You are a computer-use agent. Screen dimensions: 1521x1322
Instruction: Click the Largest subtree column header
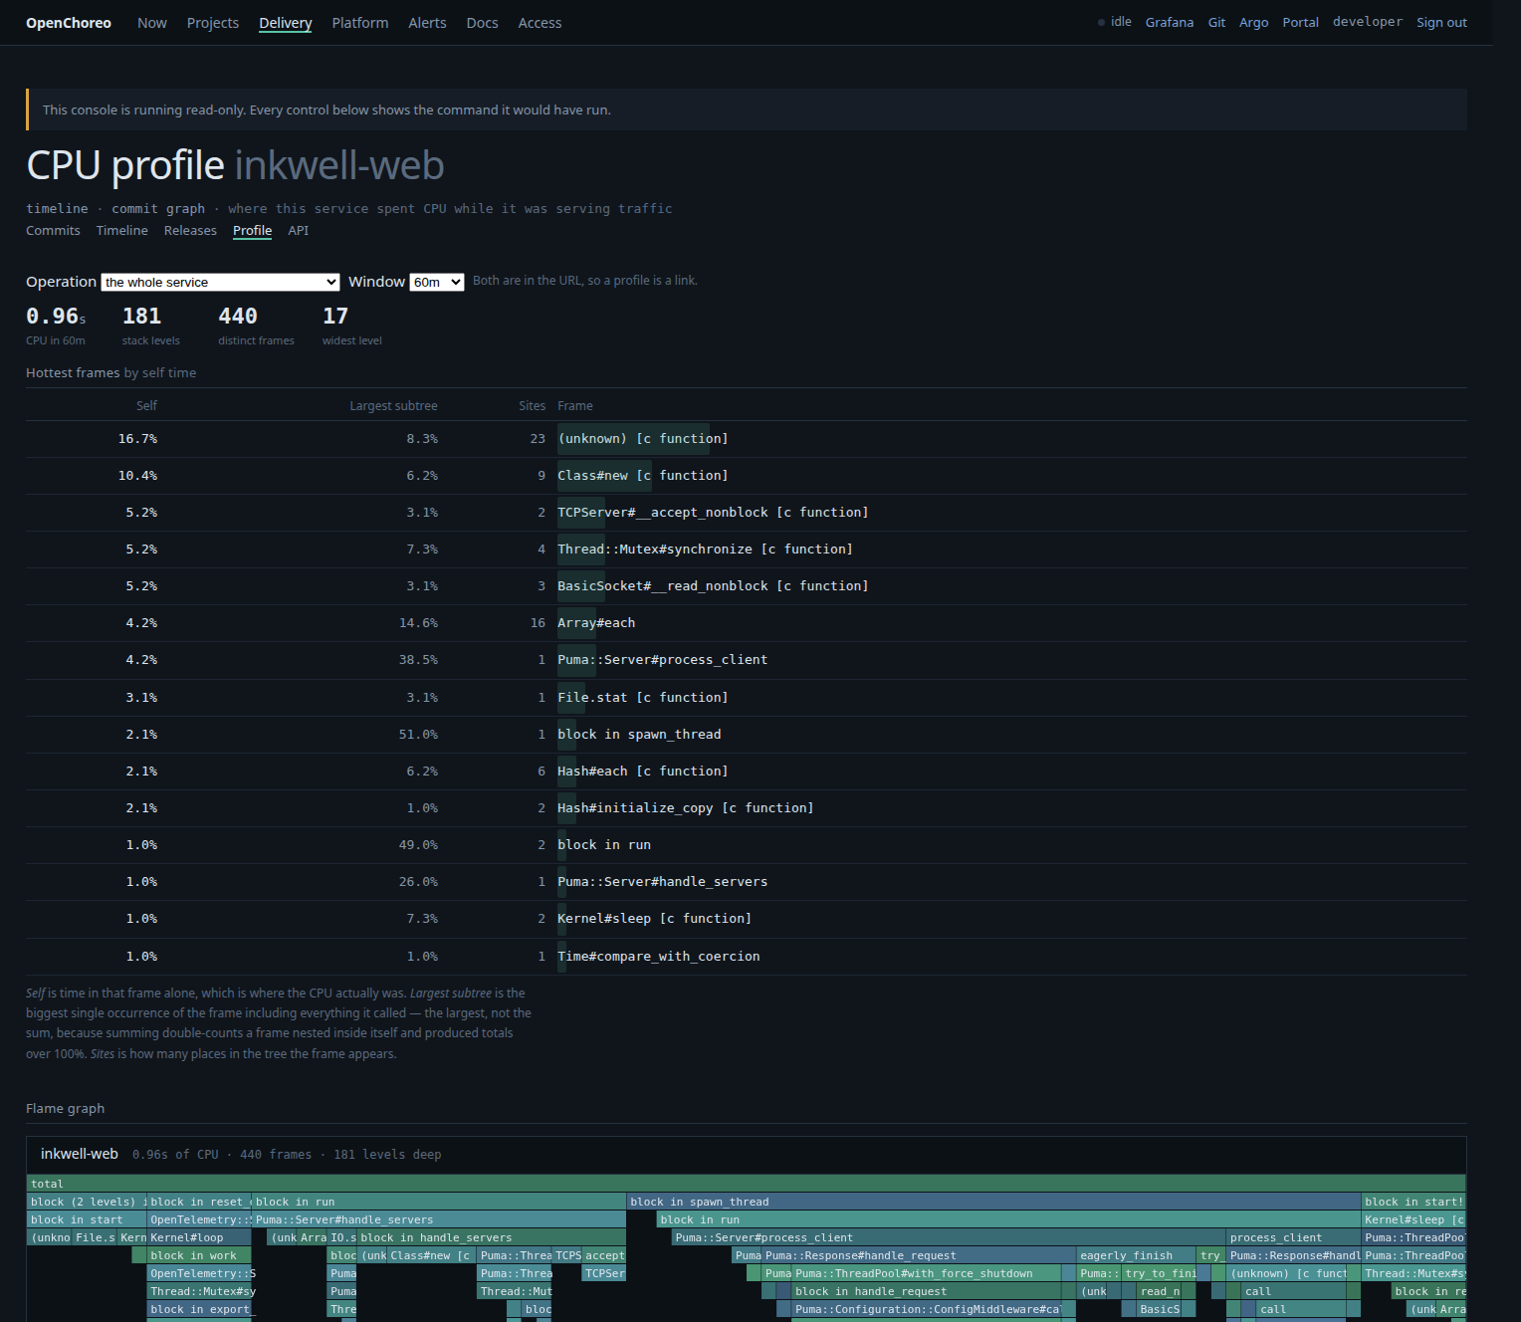[x=393, y=405]
